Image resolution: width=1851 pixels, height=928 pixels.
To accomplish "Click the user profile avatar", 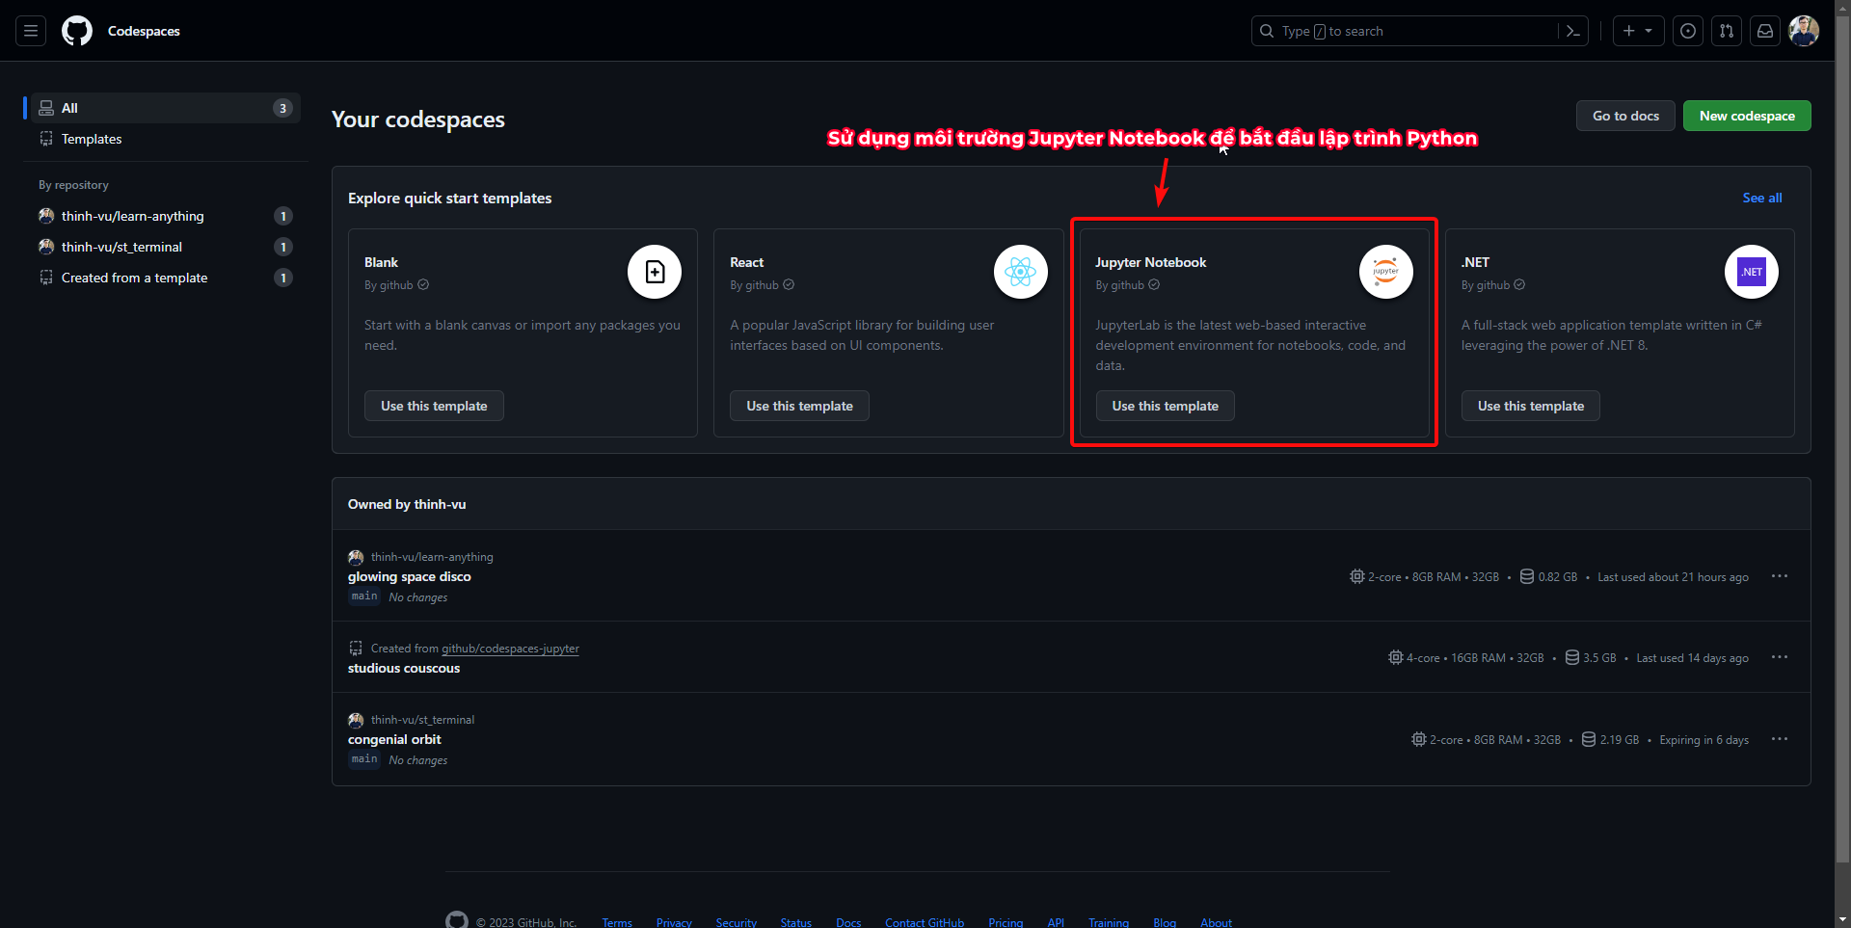I will pos(1804,31).
